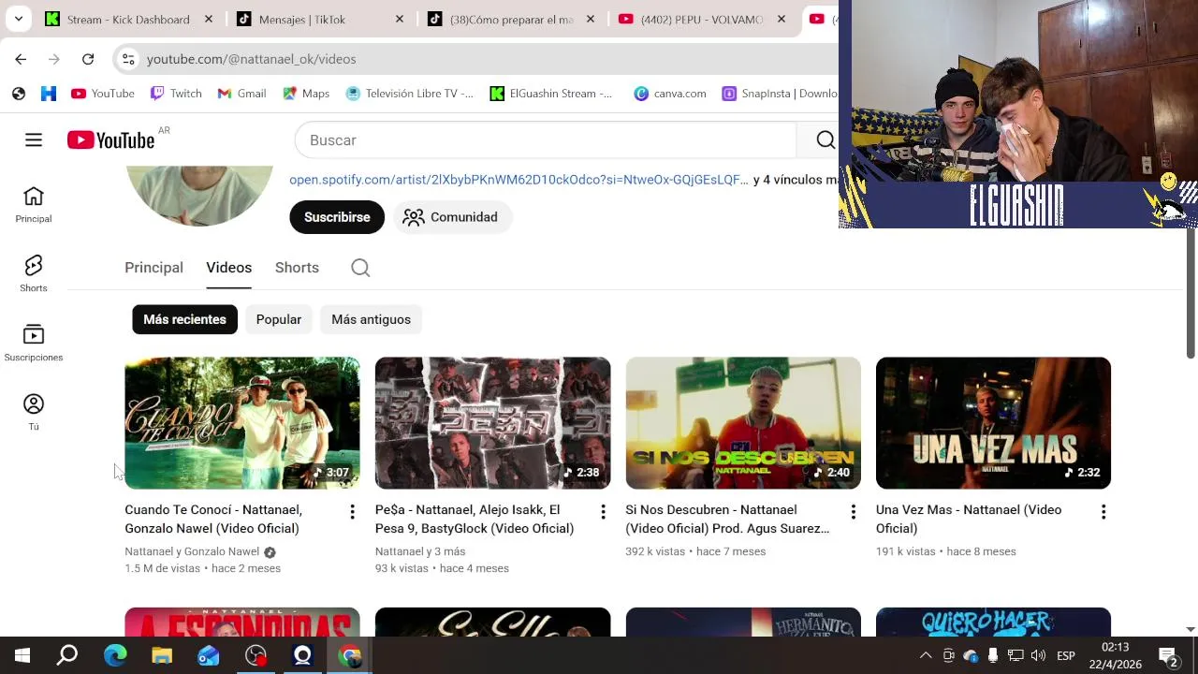The width and height of the screenshot is (1198, 674).
Task: Open Windows Start menu
Action: (x=22, y=655)
